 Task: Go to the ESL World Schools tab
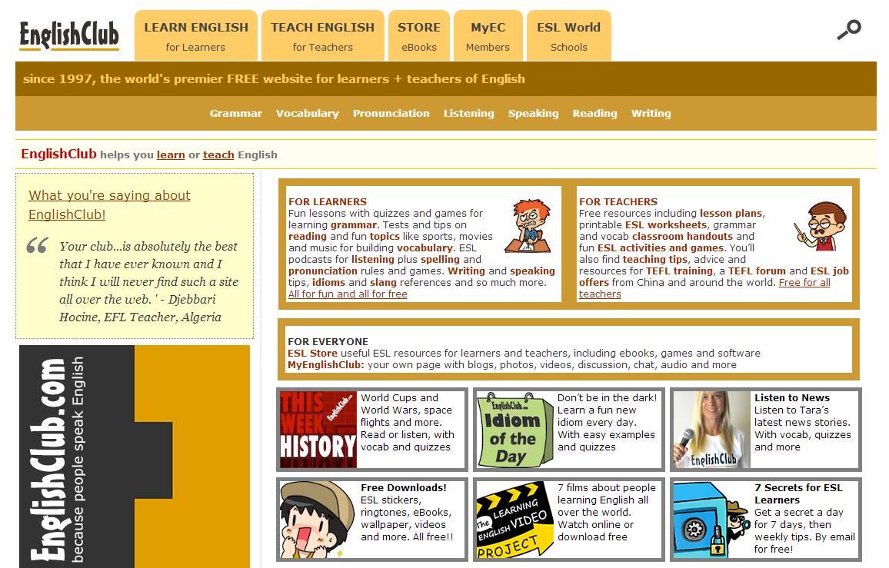click(x=568, y=35)
